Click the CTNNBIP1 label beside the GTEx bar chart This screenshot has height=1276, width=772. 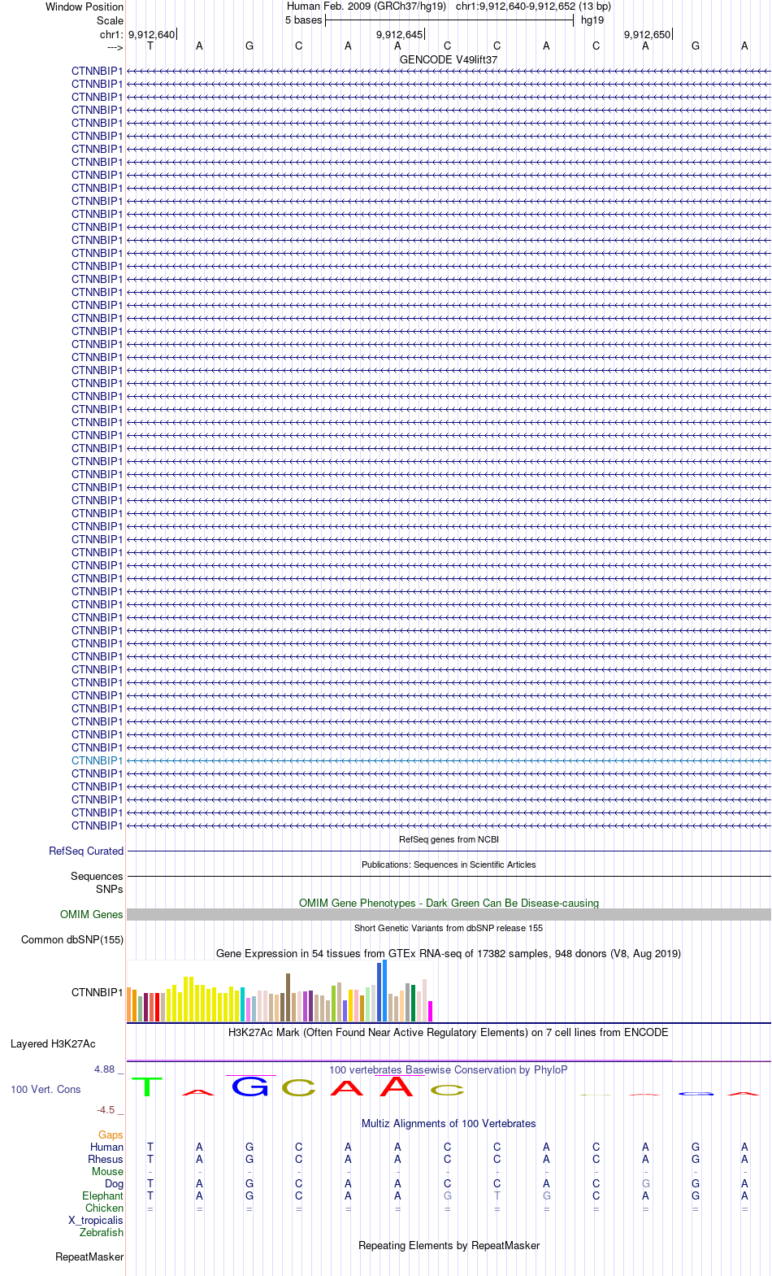(x=98, y=992)
